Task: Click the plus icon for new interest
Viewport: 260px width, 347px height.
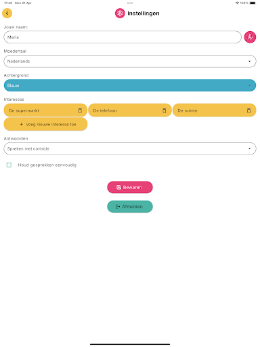Action: [x=22, y=124]
